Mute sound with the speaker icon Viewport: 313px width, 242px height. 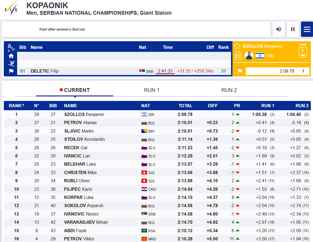point(279,29)
